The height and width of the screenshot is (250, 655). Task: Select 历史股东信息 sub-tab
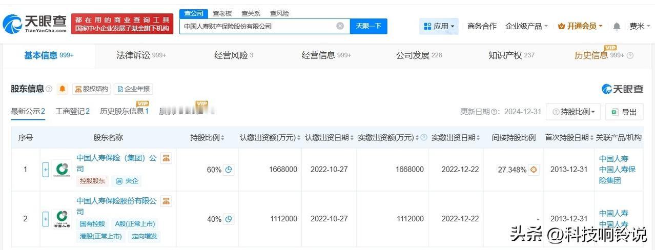tap(125, 111)
